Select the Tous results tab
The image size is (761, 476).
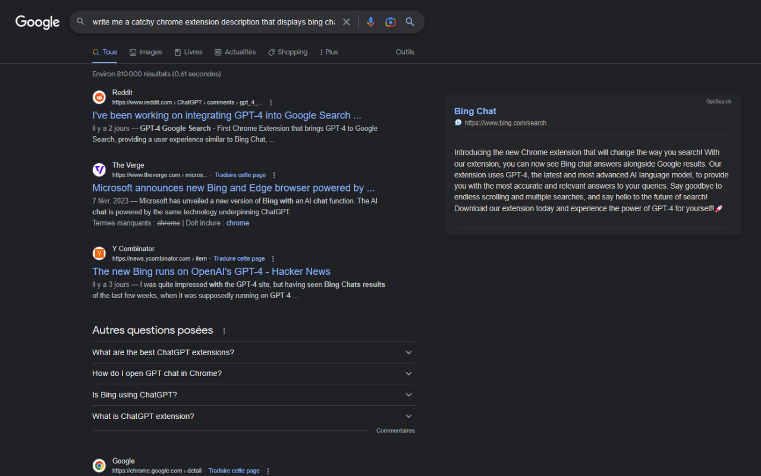coord(105,52)
